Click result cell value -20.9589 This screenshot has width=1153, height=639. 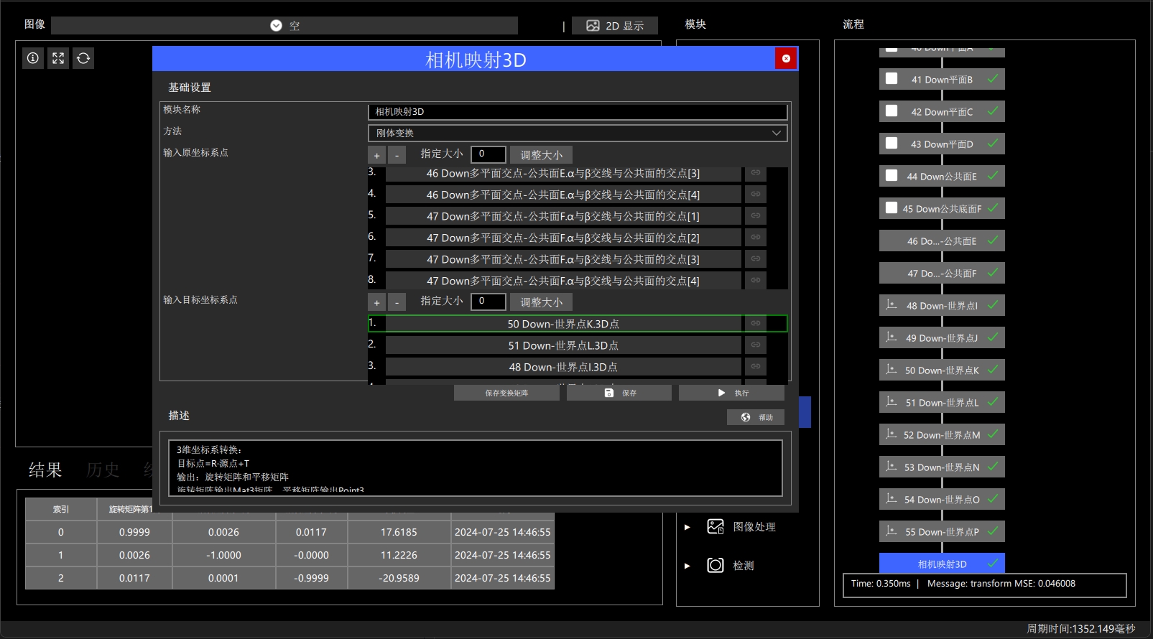coord(399,578)
